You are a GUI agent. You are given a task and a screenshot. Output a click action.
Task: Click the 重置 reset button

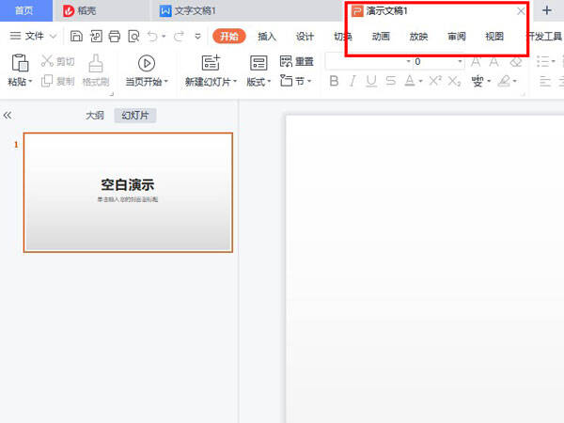[x=297, y=61]
